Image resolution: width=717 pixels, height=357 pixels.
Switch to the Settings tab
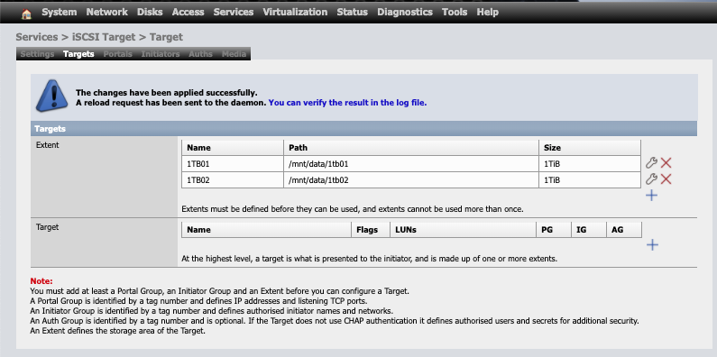pos(38,54)
